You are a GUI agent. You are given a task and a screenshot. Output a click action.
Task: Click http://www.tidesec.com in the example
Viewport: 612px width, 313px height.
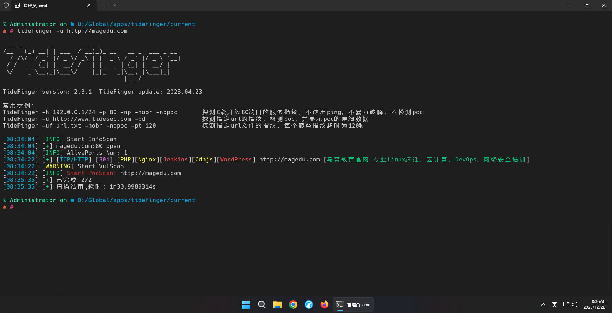[x=92, y=119]
